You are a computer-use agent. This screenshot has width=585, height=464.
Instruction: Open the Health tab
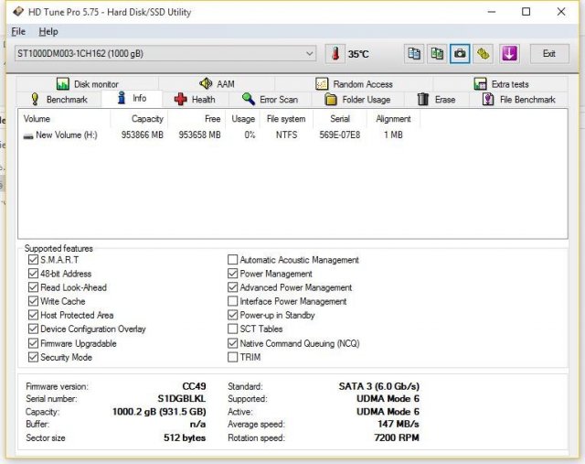pos(195,99)
